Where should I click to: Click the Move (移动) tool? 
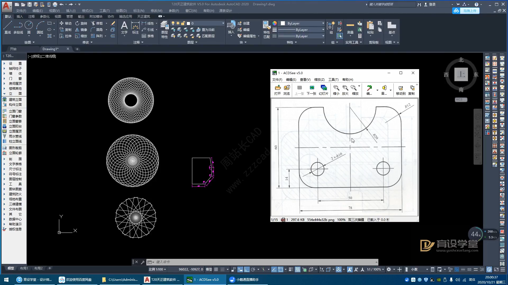tap(65, 23)
